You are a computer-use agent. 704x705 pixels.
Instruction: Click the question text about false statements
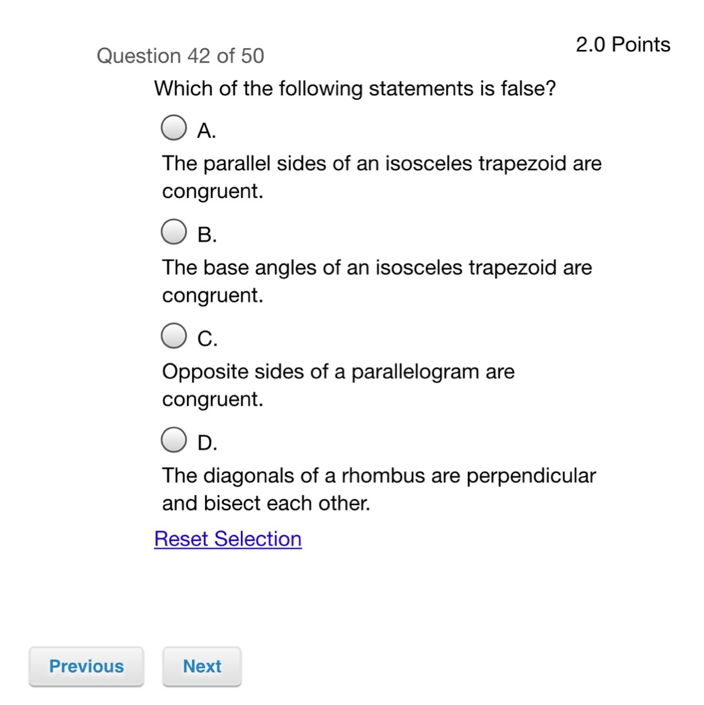coord(355,89)
